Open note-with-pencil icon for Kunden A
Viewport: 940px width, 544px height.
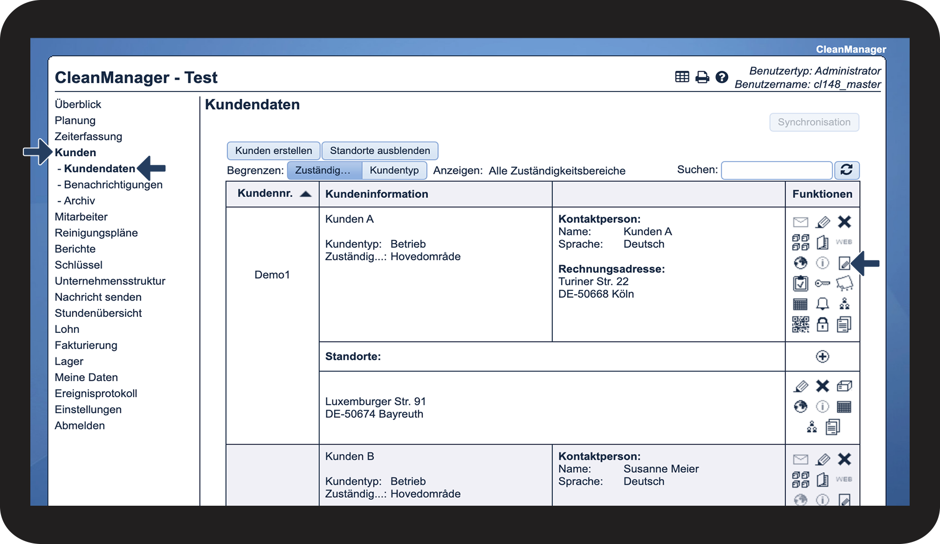tap(844, 263)
